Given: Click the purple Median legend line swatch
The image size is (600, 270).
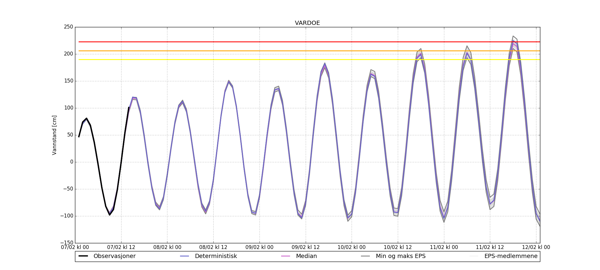Looking at the screenshot, I should [x=286, y=256].
